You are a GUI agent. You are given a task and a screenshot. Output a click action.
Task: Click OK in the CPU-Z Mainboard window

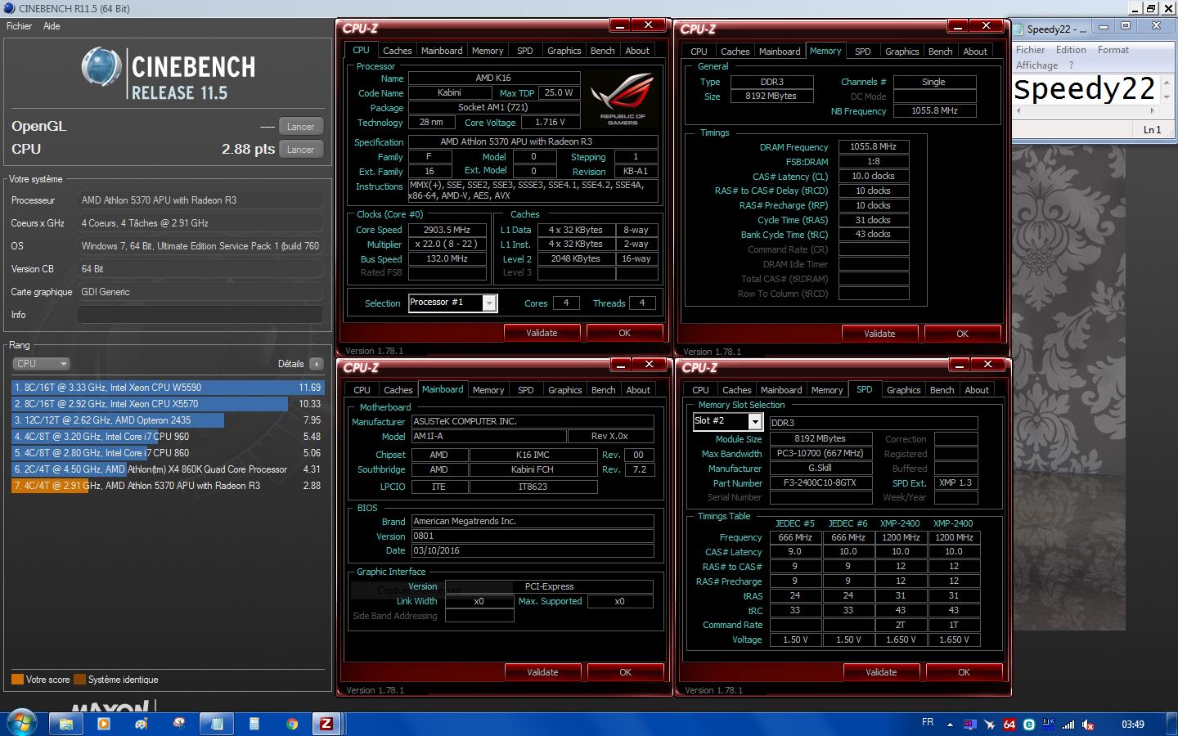click(x=625, y=672)
